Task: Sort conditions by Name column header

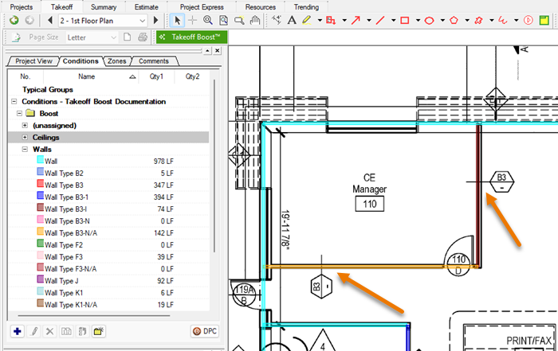Action: click(x=86, y=76)
